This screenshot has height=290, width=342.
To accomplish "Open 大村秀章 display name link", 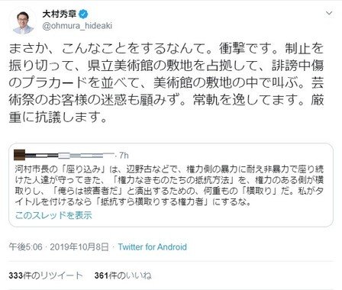I will (x=60, y=14).
